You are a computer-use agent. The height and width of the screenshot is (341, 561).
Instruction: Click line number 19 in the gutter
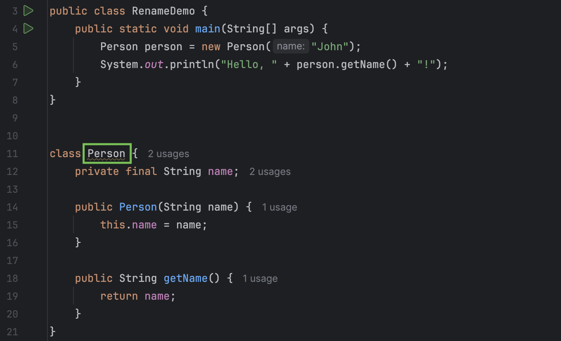click(x=12, y=296)
